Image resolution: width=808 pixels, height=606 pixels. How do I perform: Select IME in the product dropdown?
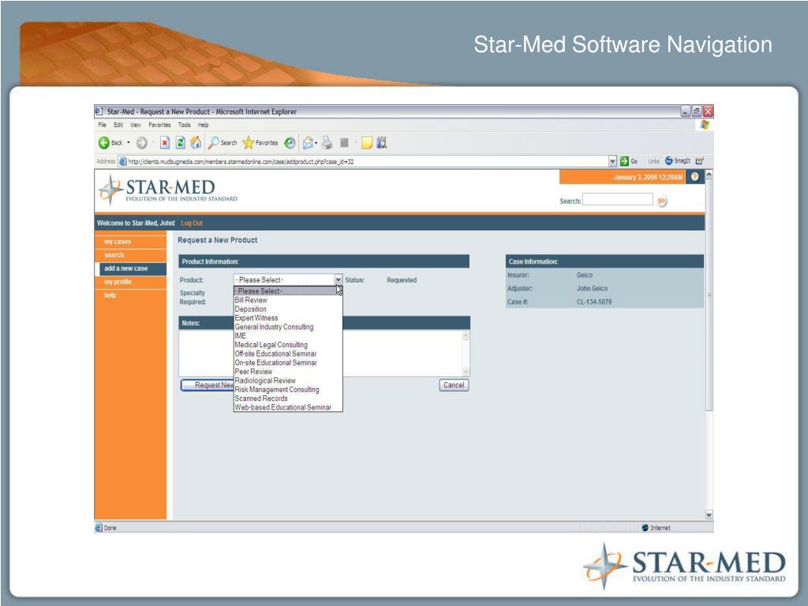[x=241, y=336]
